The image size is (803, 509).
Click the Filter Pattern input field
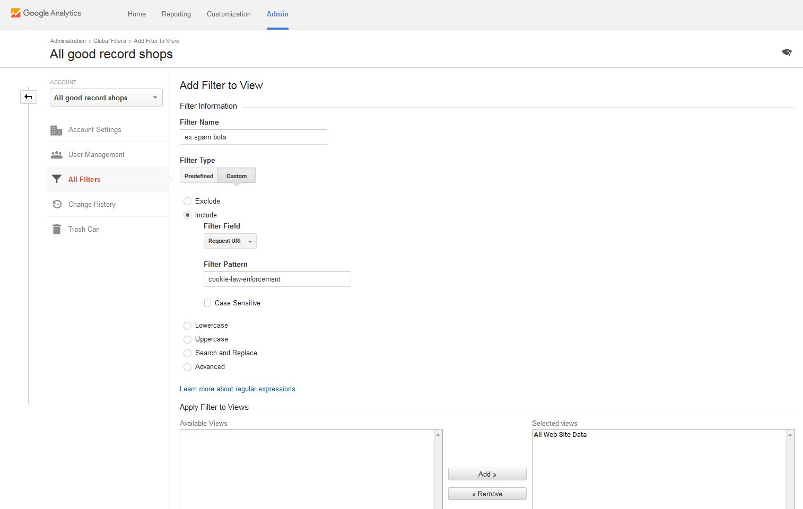click(x=277, y=279)
